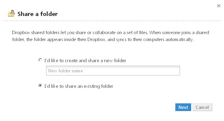Click the Cancel button

coord(202,107)
